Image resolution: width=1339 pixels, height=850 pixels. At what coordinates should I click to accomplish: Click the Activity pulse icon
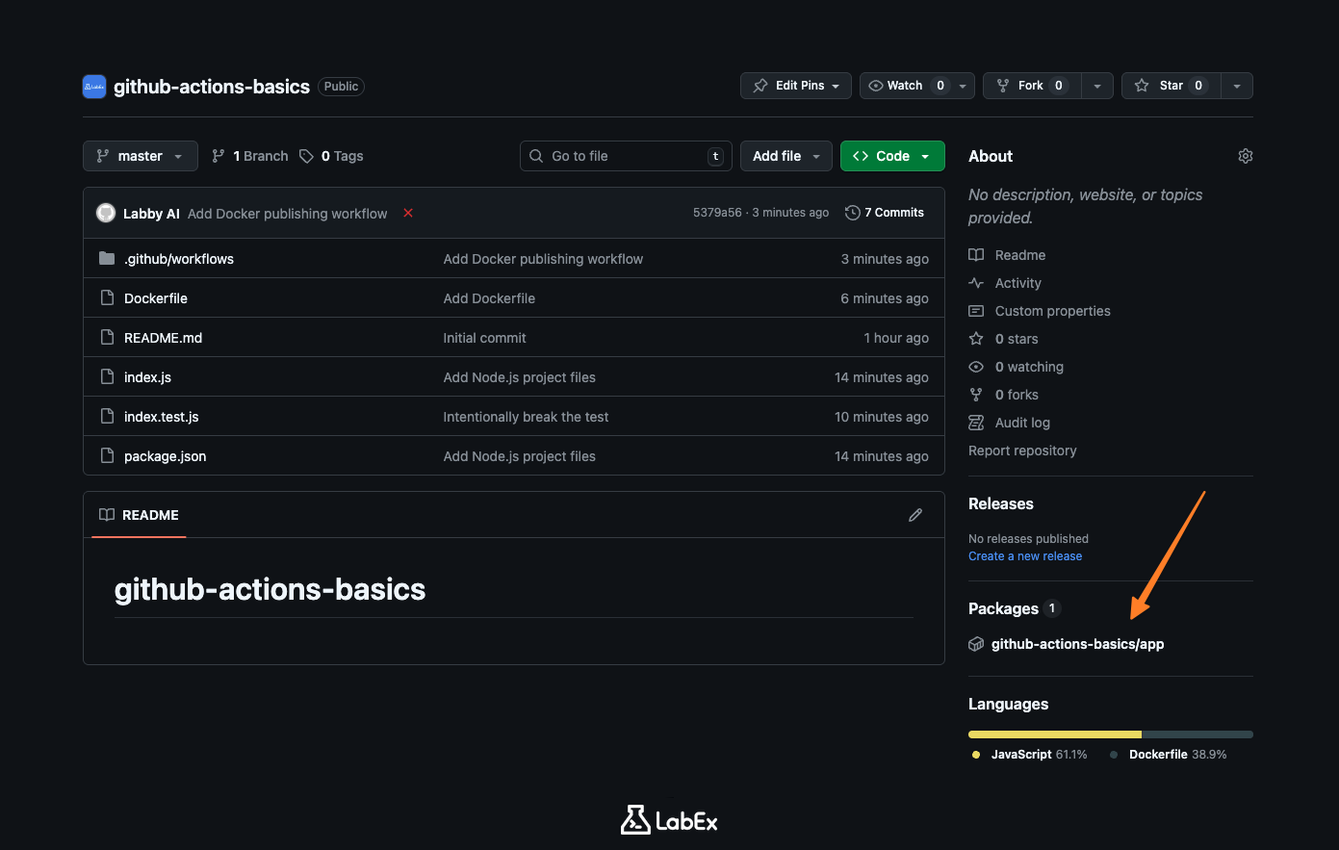point(976,283)
